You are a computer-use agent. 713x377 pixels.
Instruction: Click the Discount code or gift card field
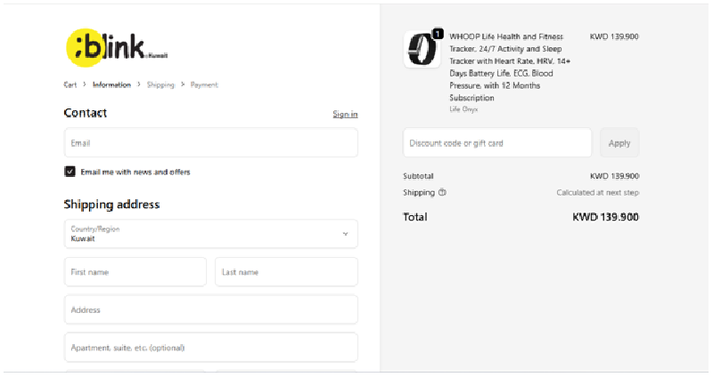pyautogui.click(x=496, y=143)
